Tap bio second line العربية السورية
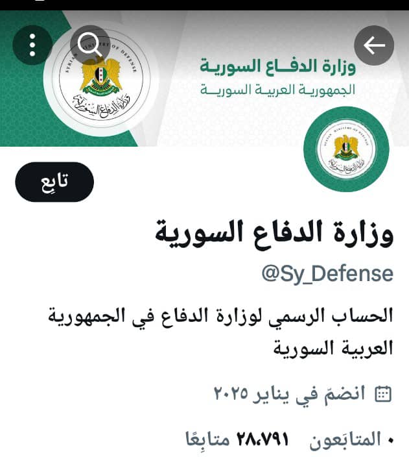 333,348
